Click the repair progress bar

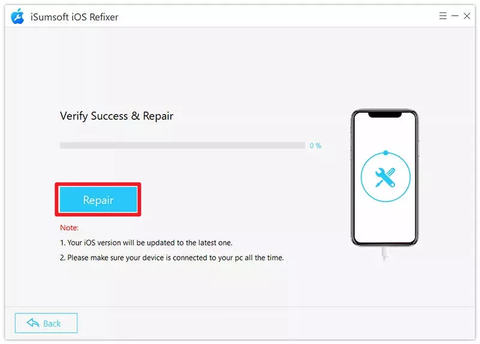pos(182,145)
